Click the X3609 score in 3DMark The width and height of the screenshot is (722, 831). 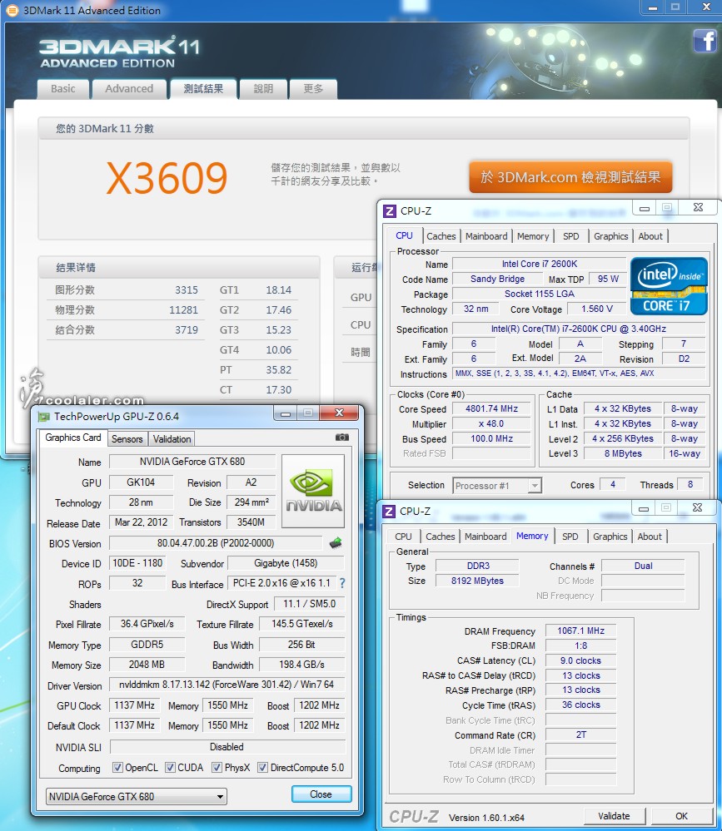point(167,177)
